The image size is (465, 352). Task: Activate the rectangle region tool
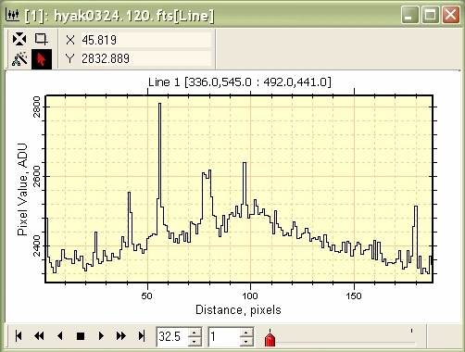[41, 39]
